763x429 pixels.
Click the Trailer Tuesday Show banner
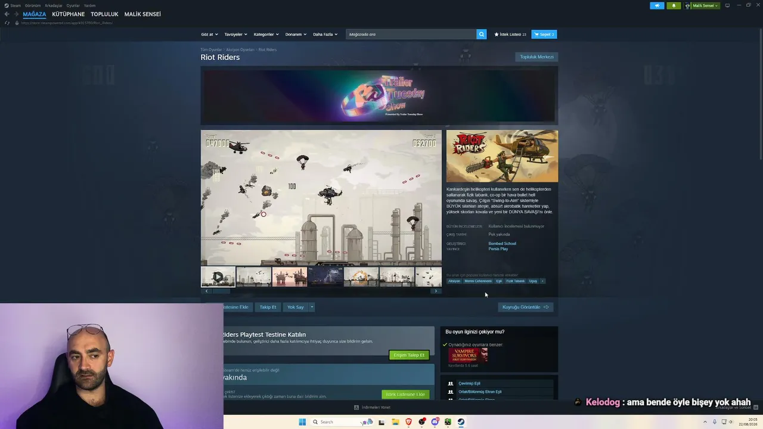point(380,95)
